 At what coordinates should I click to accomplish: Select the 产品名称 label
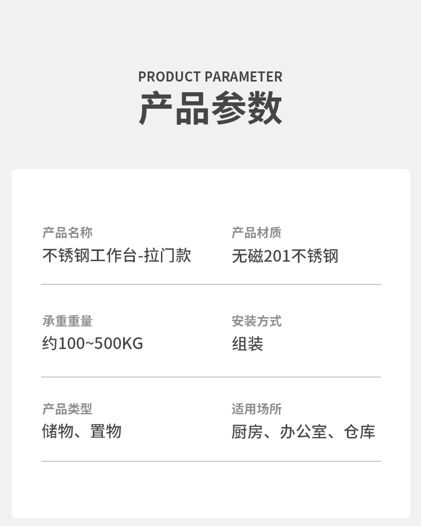coord(68,232)
